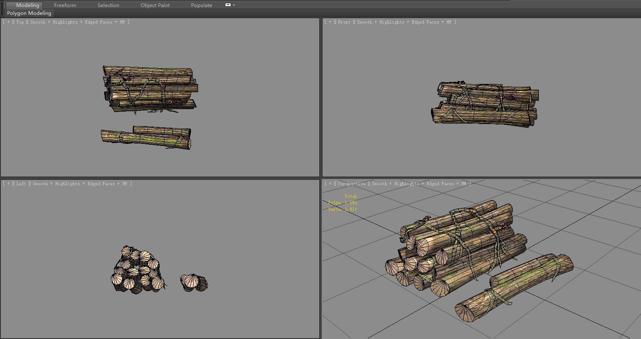Viewport: 641px width, 339px height.
Task: Select the log pile in Front viewport
Action: [485, 104]
